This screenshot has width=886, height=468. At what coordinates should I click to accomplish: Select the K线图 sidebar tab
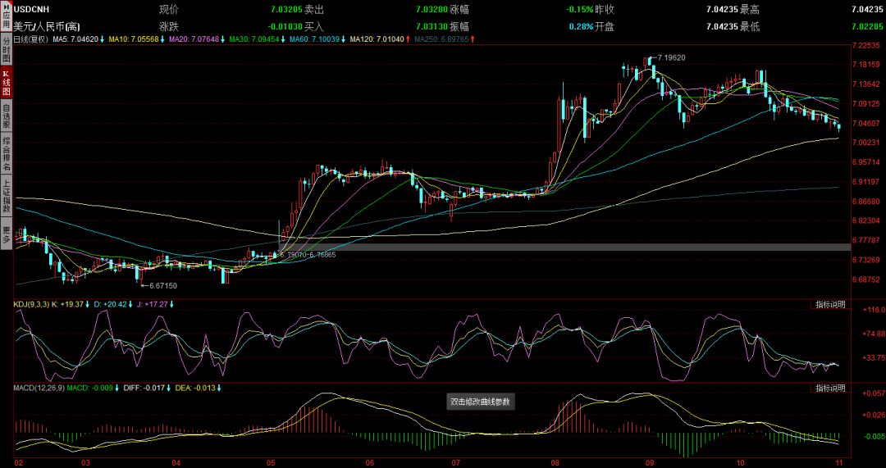pyautogui.click(x=6, y=83)
